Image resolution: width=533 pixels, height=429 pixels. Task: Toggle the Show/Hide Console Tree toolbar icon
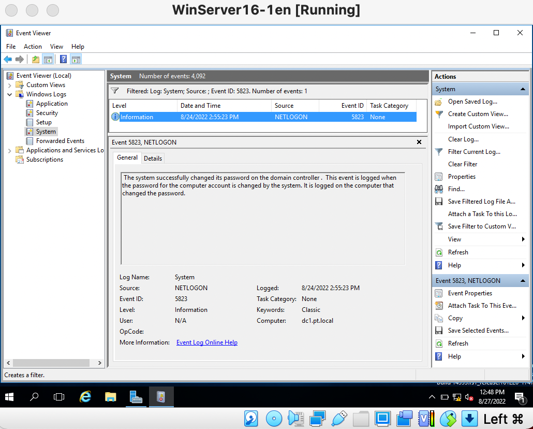coord(48,59)
